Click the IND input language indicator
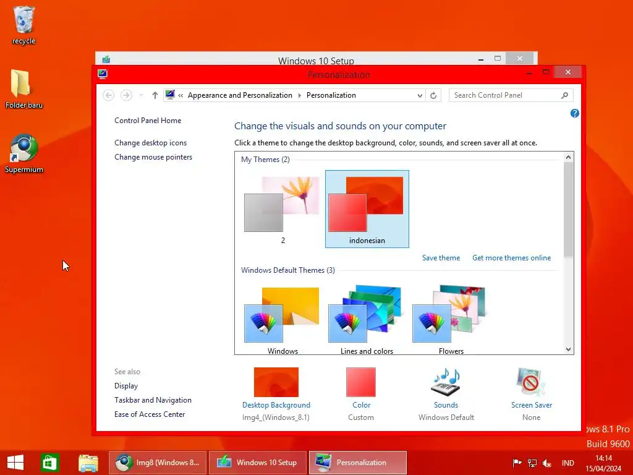Screen dimensions: 633x475 click(x=568, y=463)
